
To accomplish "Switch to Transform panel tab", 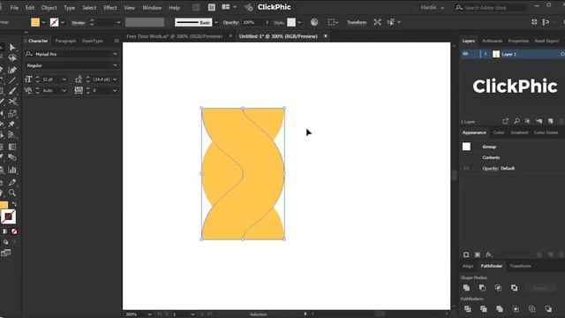I will click(x=520, y=266).
